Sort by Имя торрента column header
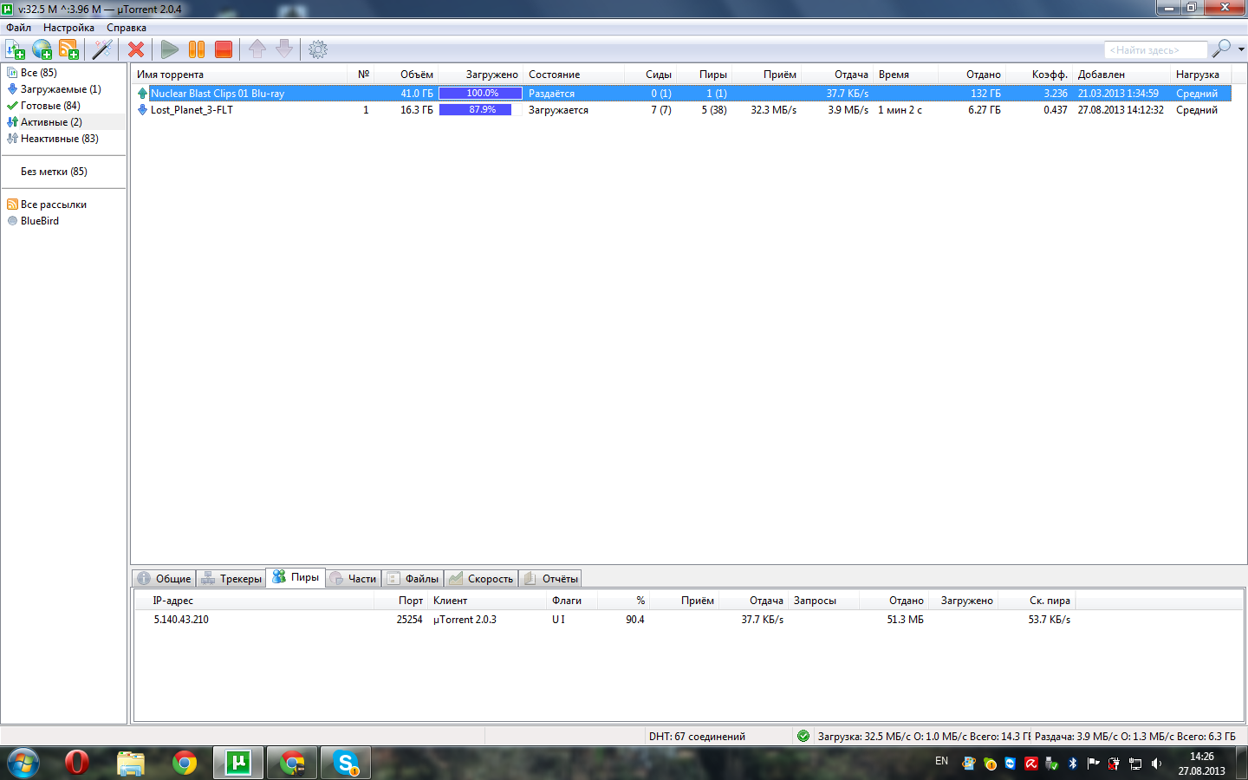Viewport: 1248px width, 780px height. click(238, 75)
